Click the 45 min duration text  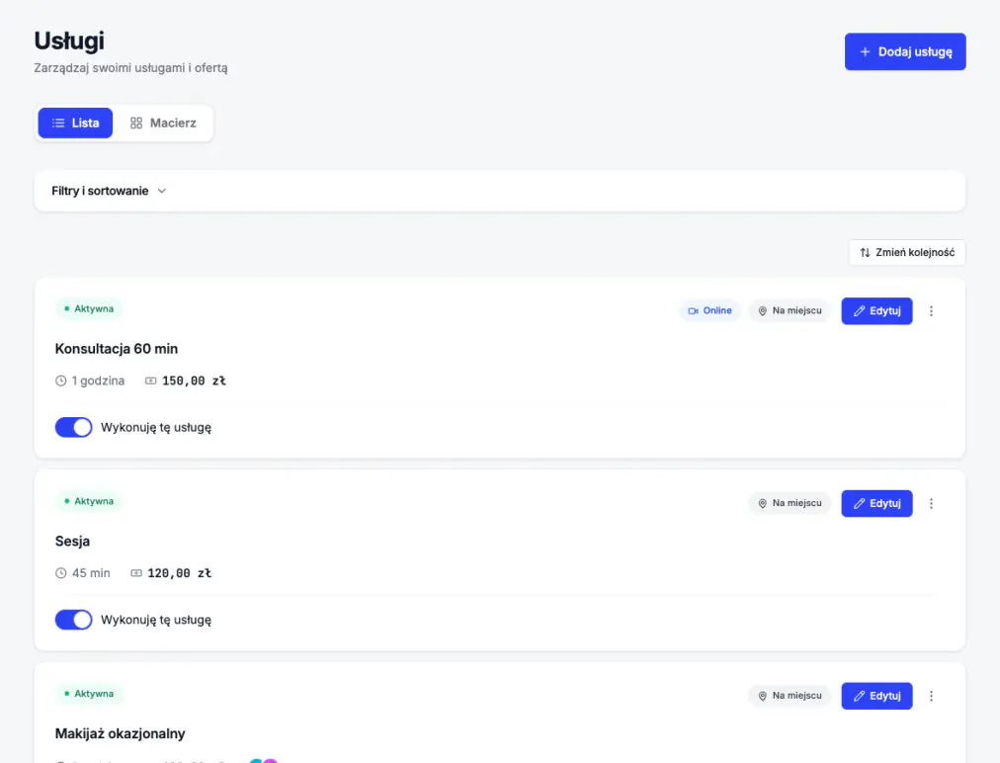click(91, 573)
